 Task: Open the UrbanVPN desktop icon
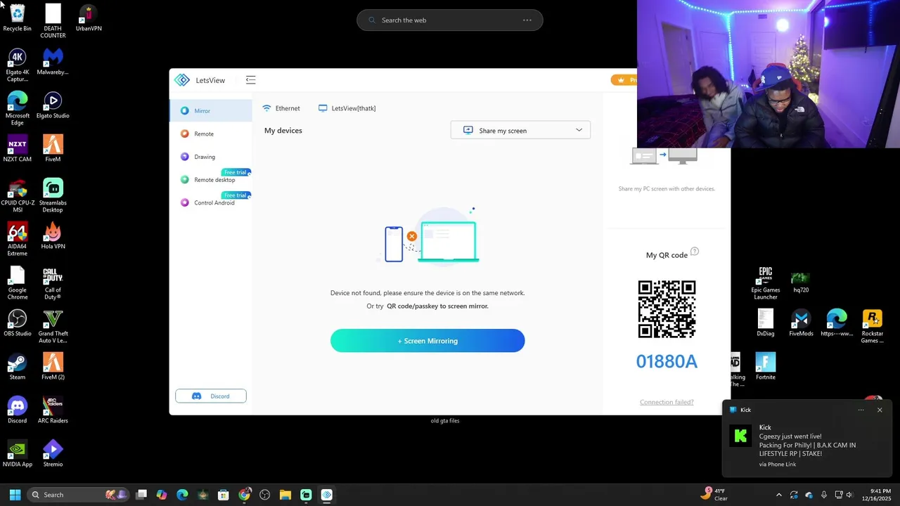click(89, 18)
